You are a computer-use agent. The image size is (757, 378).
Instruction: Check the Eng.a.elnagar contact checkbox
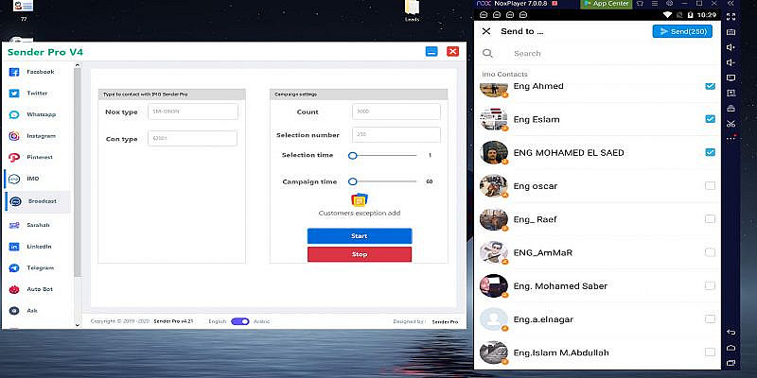pos(711,318)
